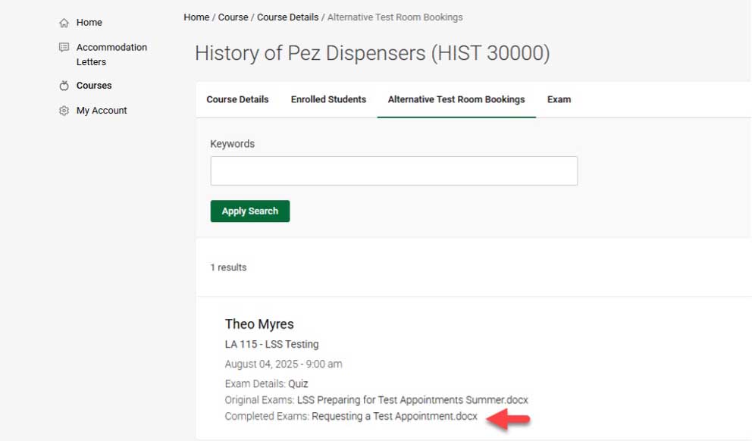Viewport: 752px width, 441px height.
Task: Navigate to Course in breadcrumb
Action: pyautogui.click(x=233, y=17)
